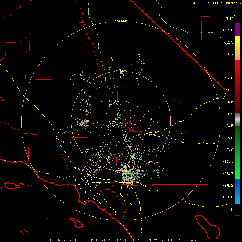This screenshot has width=242, height=242.
Task: Click the NEXLAB-College of DuPage title text
Action: (216, 3)
